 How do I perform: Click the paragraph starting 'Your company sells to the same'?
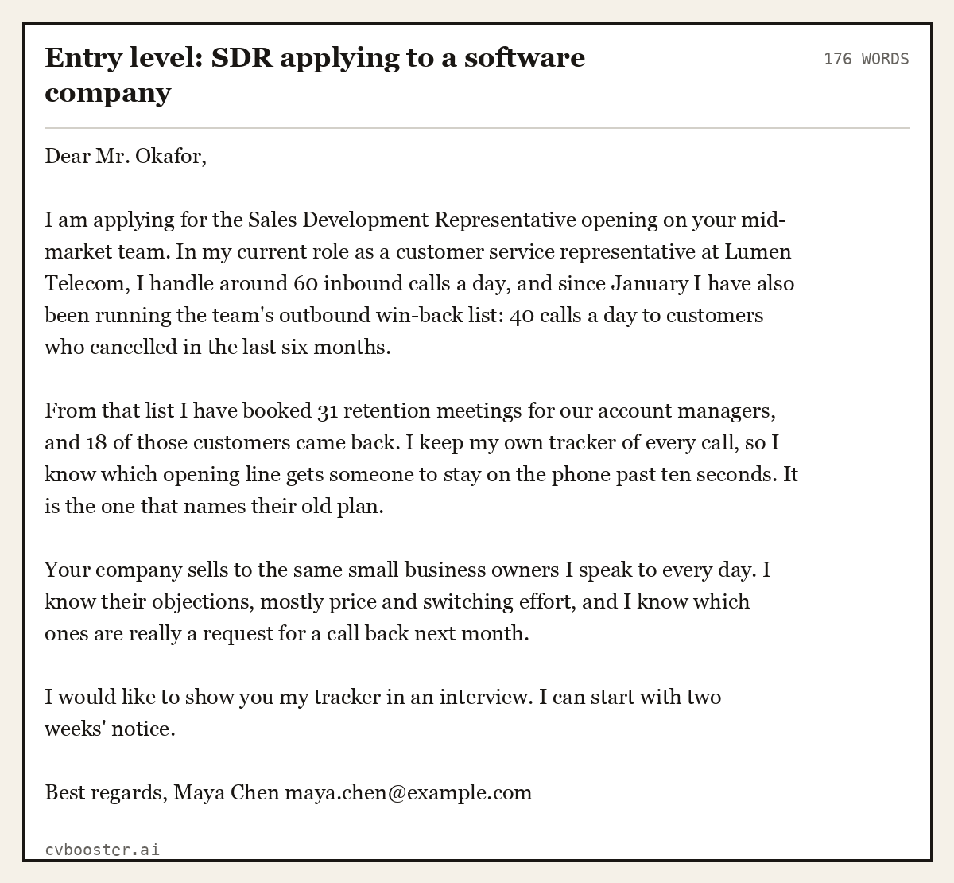point(407,601)
